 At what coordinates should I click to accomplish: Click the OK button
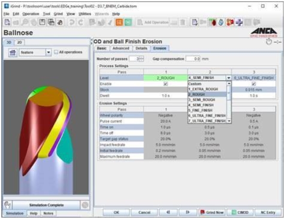[x=116, y=212]
